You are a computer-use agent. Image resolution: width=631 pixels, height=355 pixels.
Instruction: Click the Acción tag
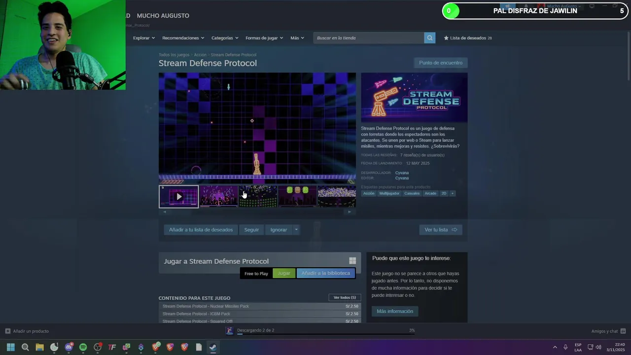369,193
